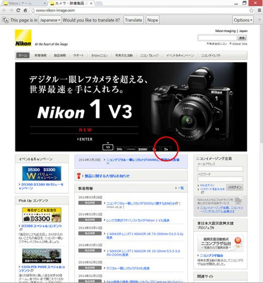
Task: Focus the パスワード input field
Action: tap(220, 179)
